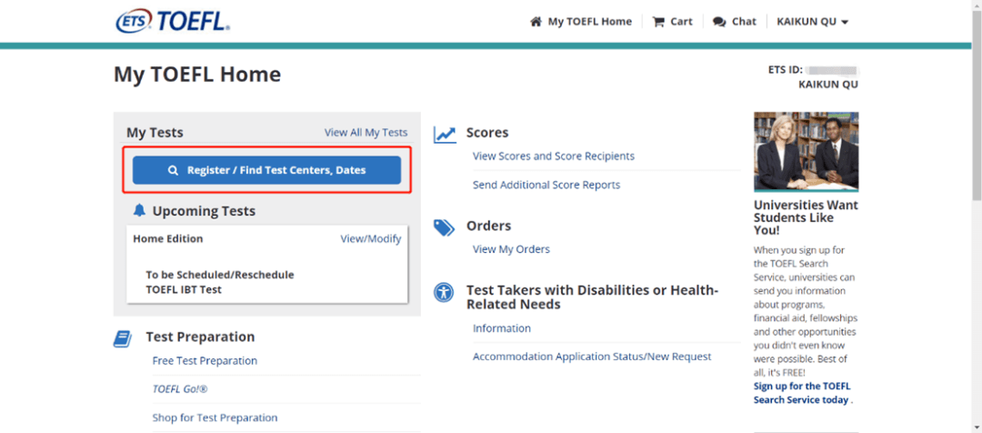
Task: Open Chat in the top navigation
Action: [x=744, y=21]
